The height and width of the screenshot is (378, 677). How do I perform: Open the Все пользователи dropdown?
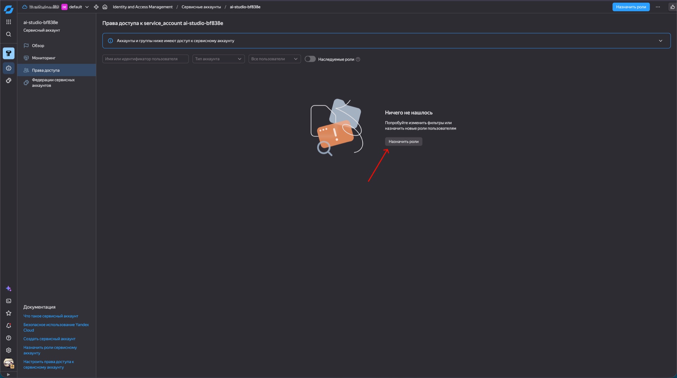[274, 59]
